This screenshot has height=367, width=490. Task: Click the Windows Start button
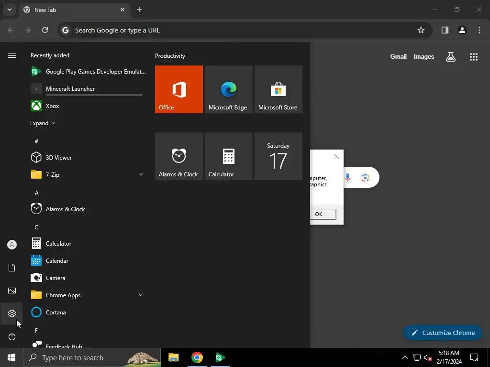[x=11, y=357]
